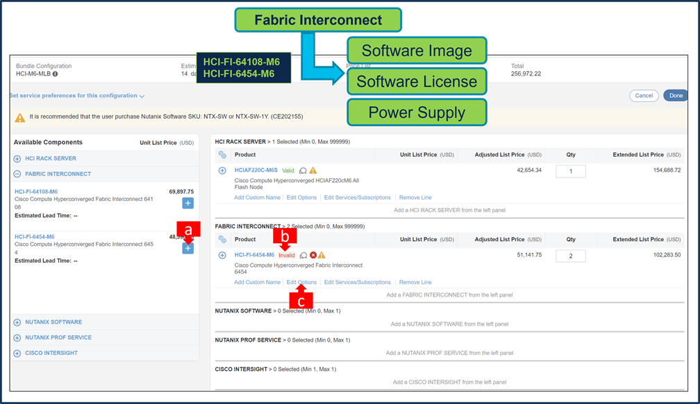Click the NUTANIX SOFTWARE section heading on the right

point(243,311)
